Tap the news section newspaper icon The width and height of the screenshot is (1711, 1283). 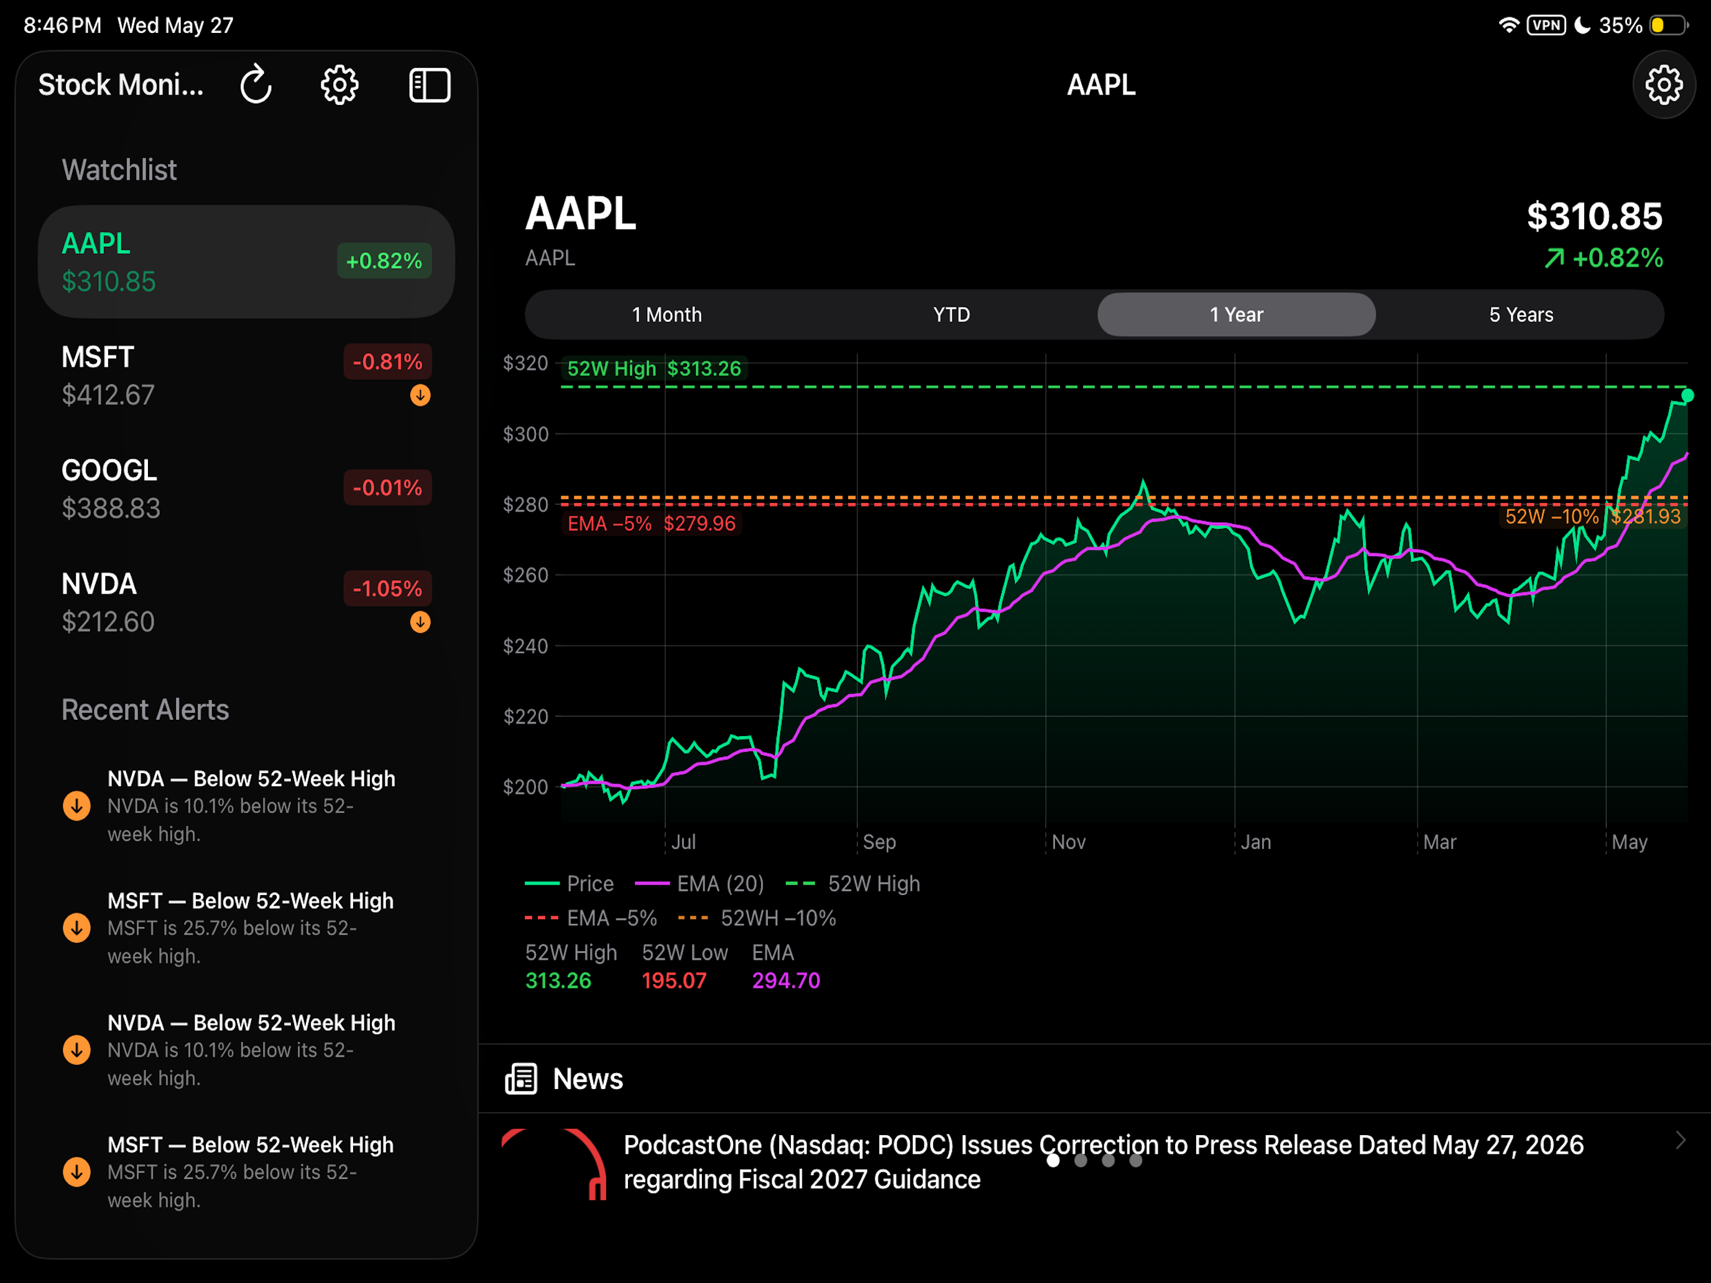(x=520, y=1078)
